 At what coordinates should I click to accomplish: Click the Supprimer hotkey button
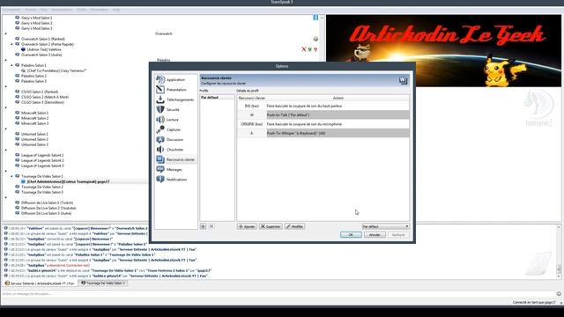[271, 226]
